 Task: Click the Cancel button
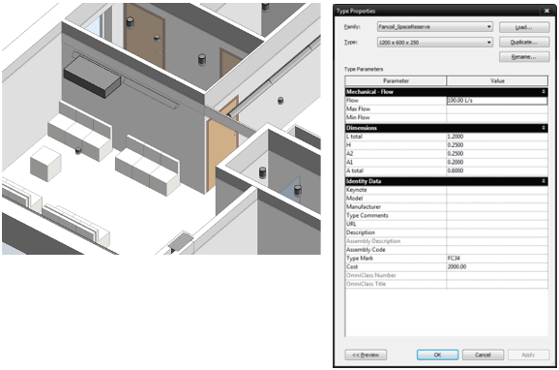pyautogui.click(x=483, y=355)
